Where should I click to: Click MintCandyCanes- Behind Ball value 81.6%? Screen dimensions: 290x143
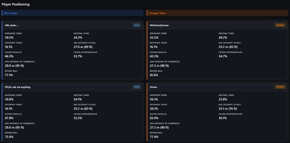(x=154, y=75)
